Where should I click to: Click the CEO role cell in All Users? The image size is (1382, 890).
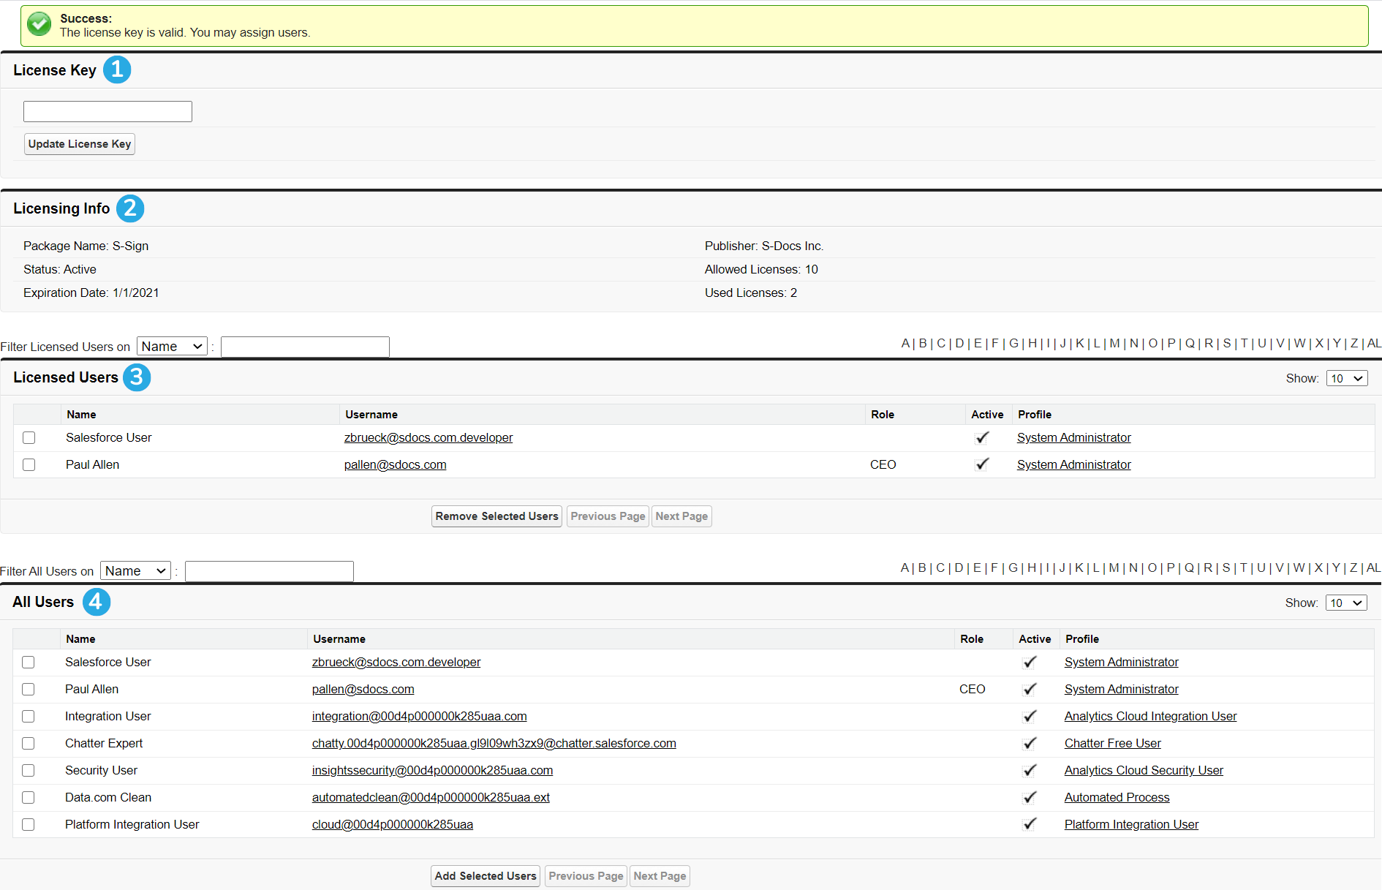coord(972,689)
